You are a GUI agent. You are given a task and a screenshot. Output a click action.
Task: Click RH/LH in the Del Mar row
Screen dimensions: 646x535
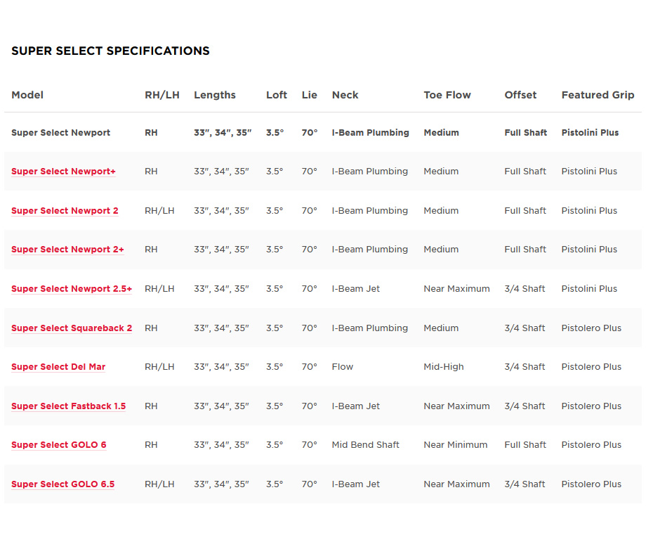tap(159, 367)
